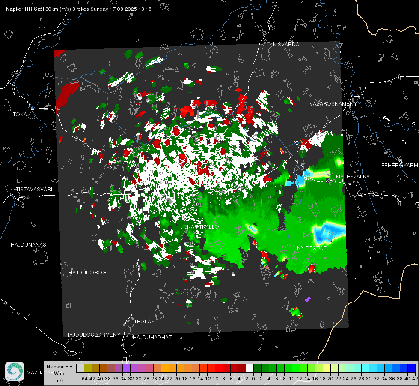Click the small purple echo south of Nyírbátor
419x386 pixels.
308,299
